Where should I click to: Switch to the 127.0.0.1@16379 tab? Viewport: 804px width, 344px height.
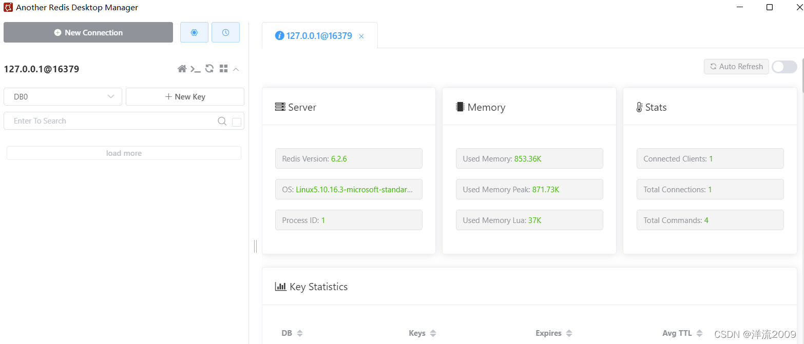point(319,36)
